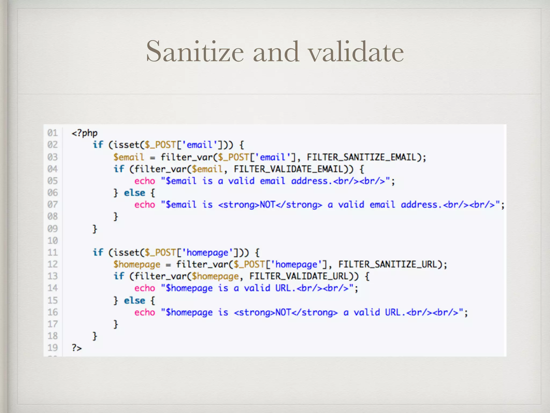550x413 pixels.
Task: Click the closing '?>' tag on line 19
Action: point(77,348)
